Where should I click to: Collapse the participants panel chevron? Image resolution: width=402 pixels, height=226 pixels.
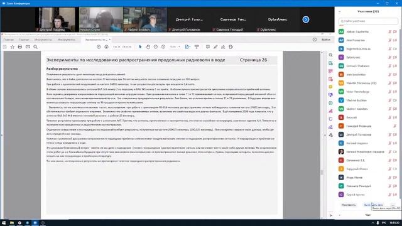(340, 11)
